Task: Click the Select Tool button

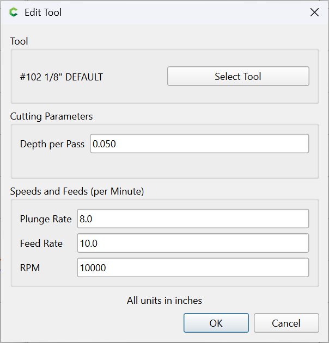Action: click(x=238, y=76)
